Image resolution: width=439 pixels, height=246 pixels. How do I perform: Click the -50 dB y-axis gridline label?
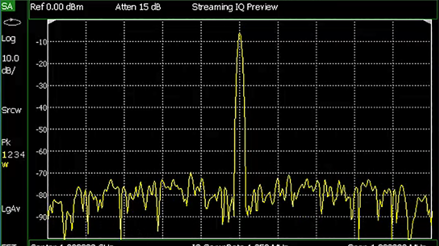click(x=41, y=130)
